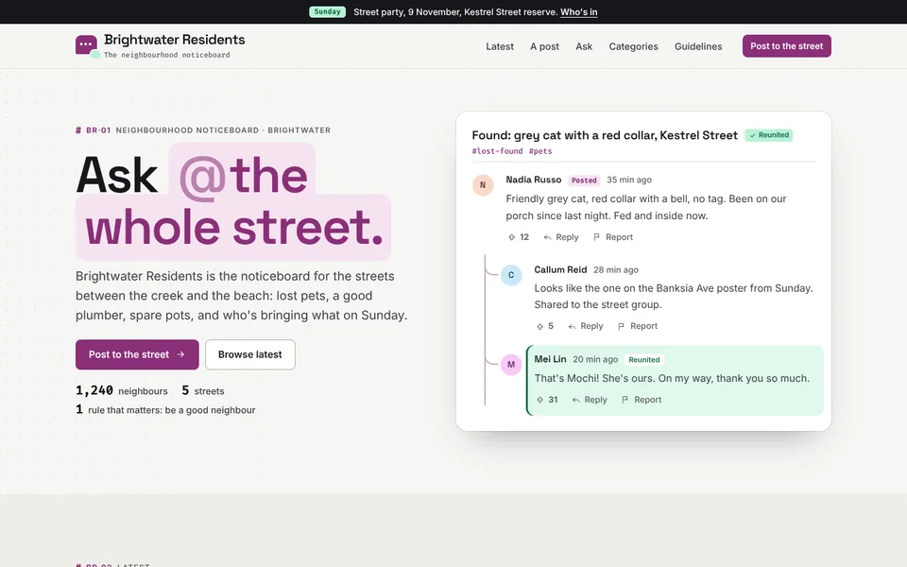This screenshot has height=567, width=907.
Task: Click the Brightwater Residents site title
Action: coord(174,40)
